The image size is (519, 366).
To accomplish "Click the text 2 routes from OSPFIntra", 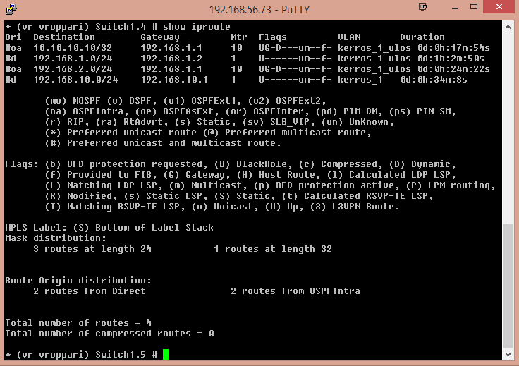I will [x=295, y=291].
